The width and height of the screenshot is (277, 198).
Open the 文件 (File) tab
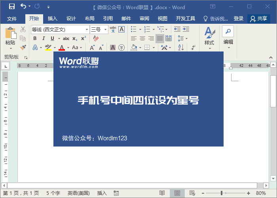point(12,19)
